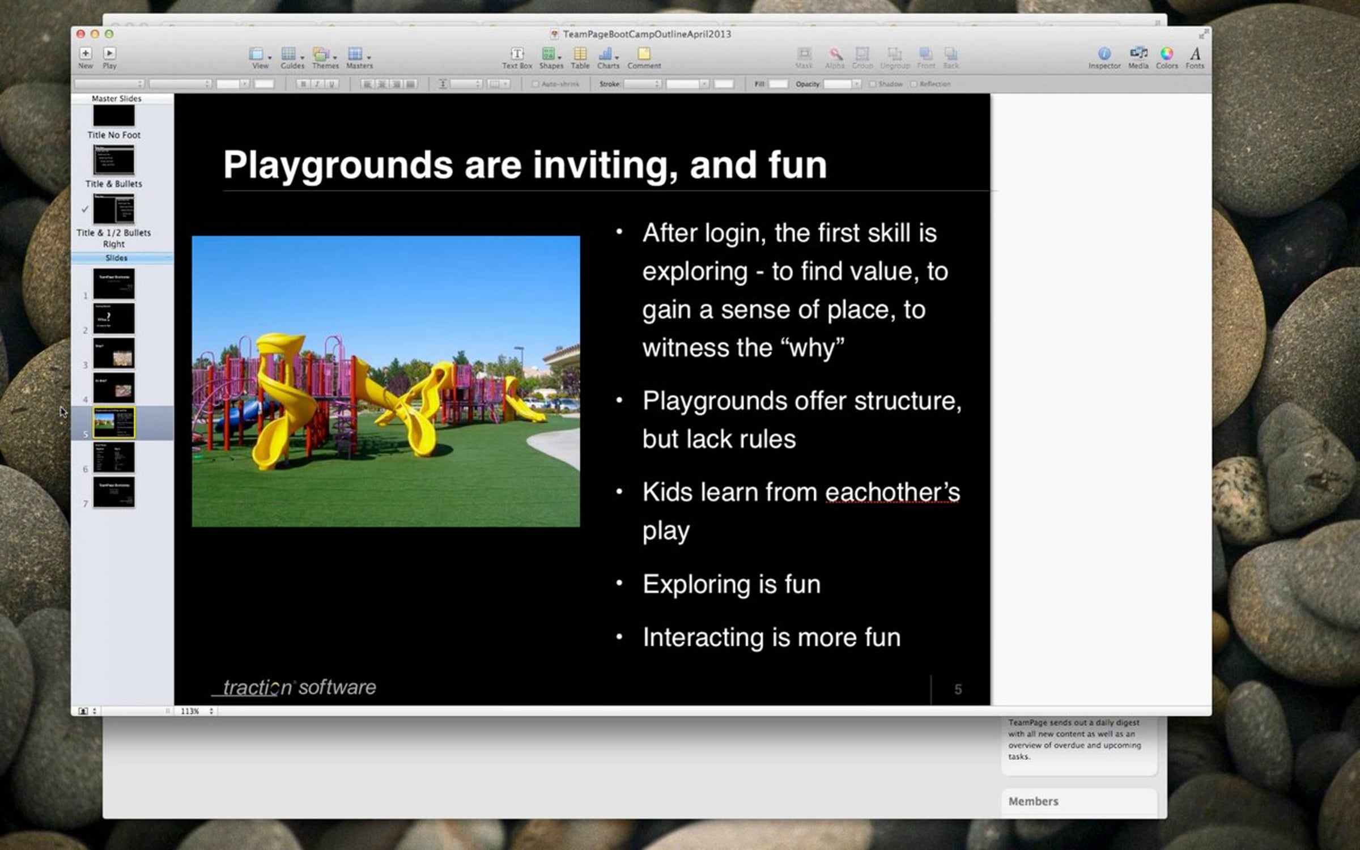The image size is (1360, 850).
Task: Click the Keynote document icon in the title bar
Action: pyautogui.click(x=554, y=35)
